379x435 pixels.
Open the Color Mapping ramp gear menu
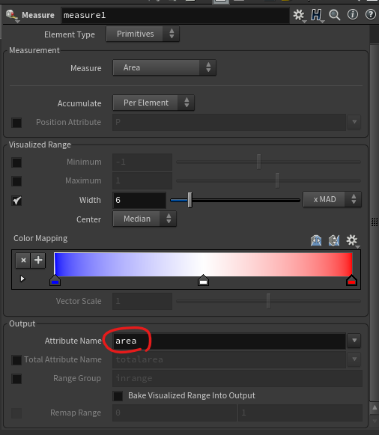352,240
